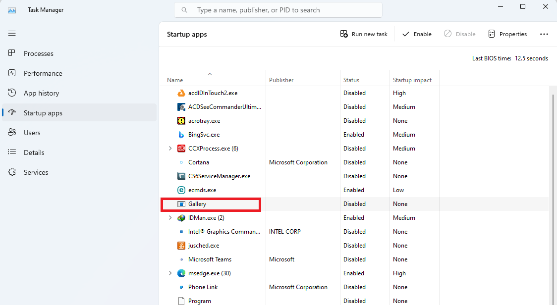Viewport: 557px width, 305px height.
Task: Focus the name, publisher, or PID search box
Action: (278, 10)
